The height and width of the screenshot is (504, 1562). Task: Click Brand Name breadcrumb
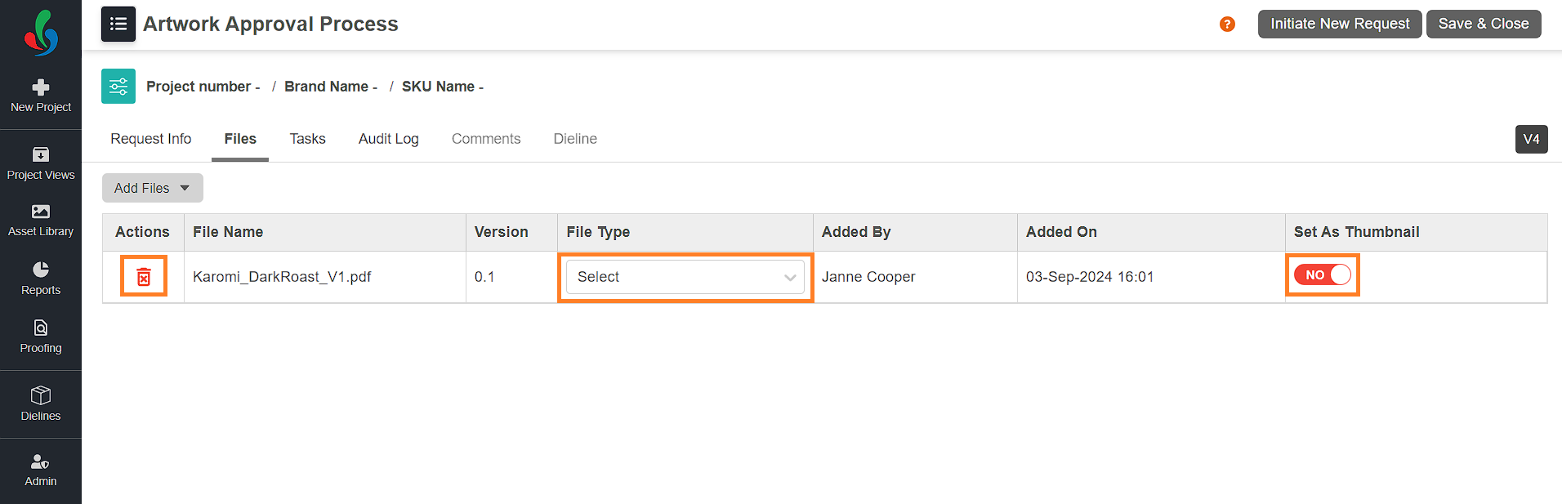(x=331, y=87)
